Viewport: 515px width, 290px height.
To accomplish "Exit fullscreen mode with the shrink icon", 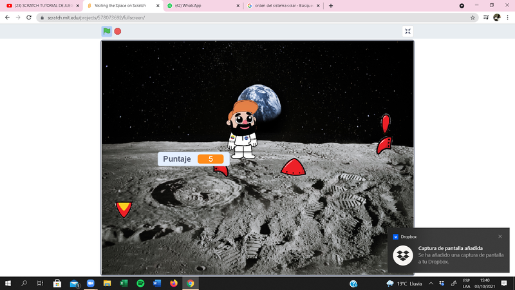I will 407,31.
